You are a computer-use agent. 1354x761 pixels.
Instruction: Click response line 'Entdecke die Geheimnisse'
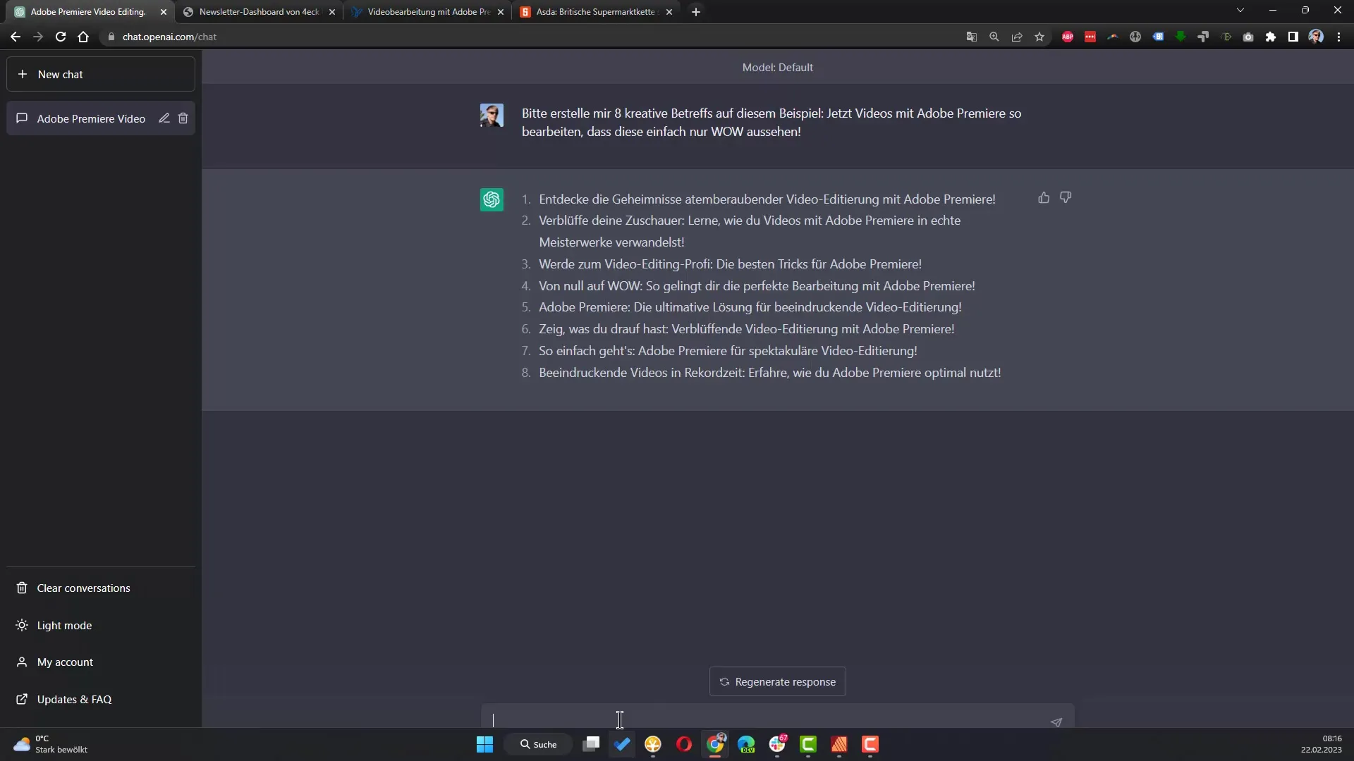(767, 199)
